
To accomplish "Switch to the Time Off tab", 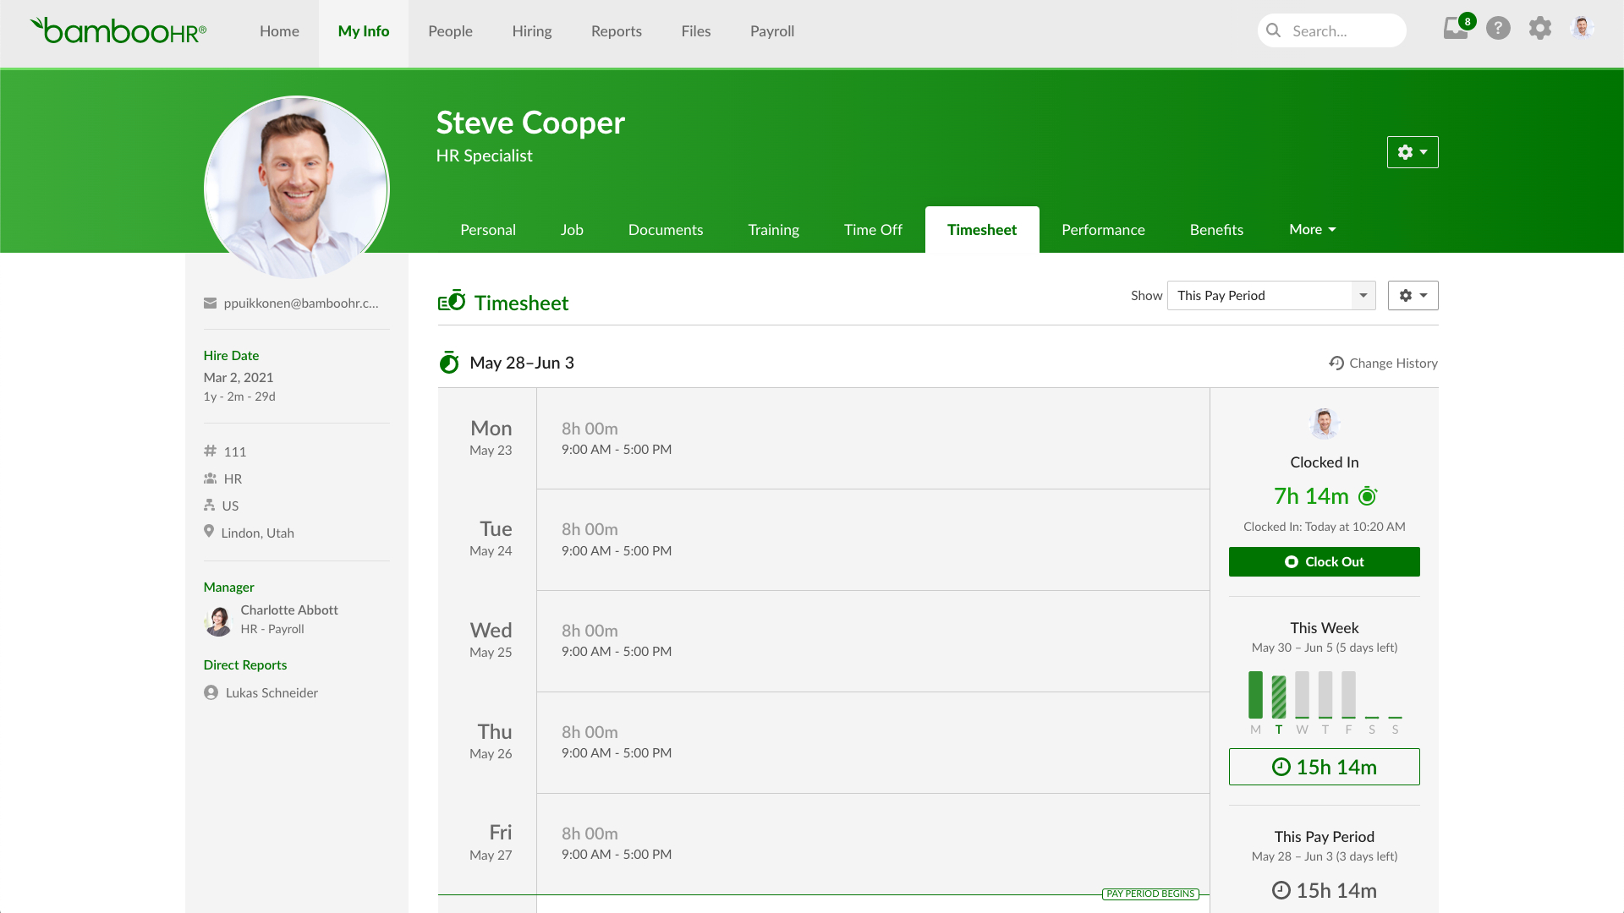I will tap(873, 229).
